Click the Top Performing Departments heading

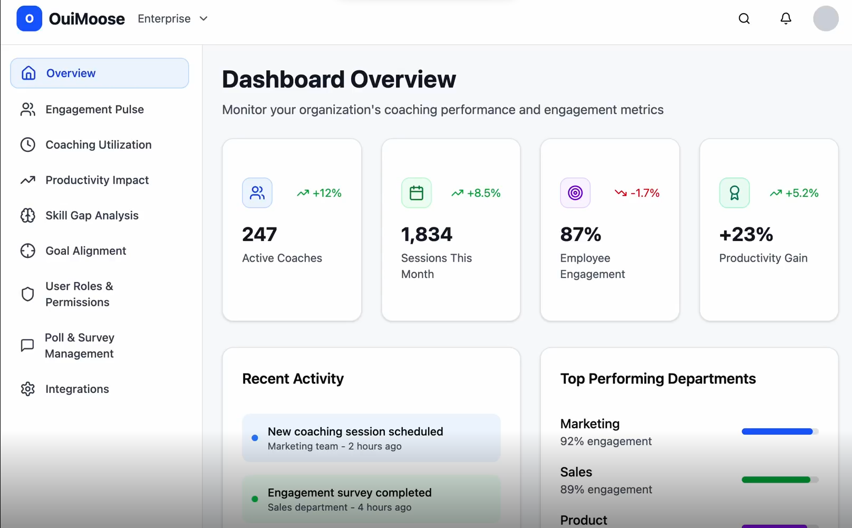[658, 379]
